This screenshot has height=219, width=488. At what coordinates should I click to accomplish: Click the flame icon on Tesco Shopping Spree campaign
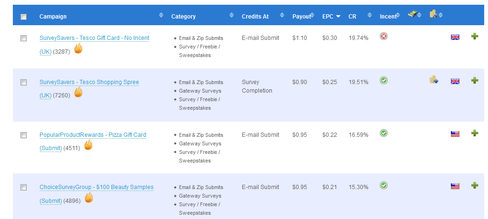78,92
